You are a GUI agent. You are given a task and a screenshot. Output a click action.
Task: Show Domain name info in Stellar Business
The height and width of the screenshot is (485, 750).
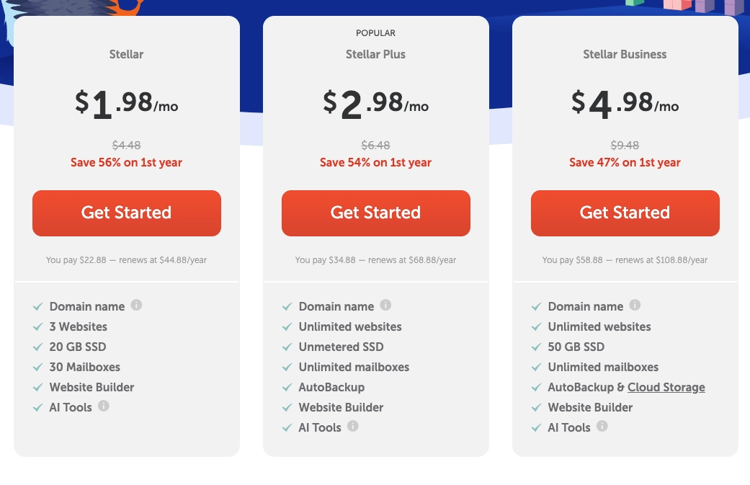tap(635, 305)
